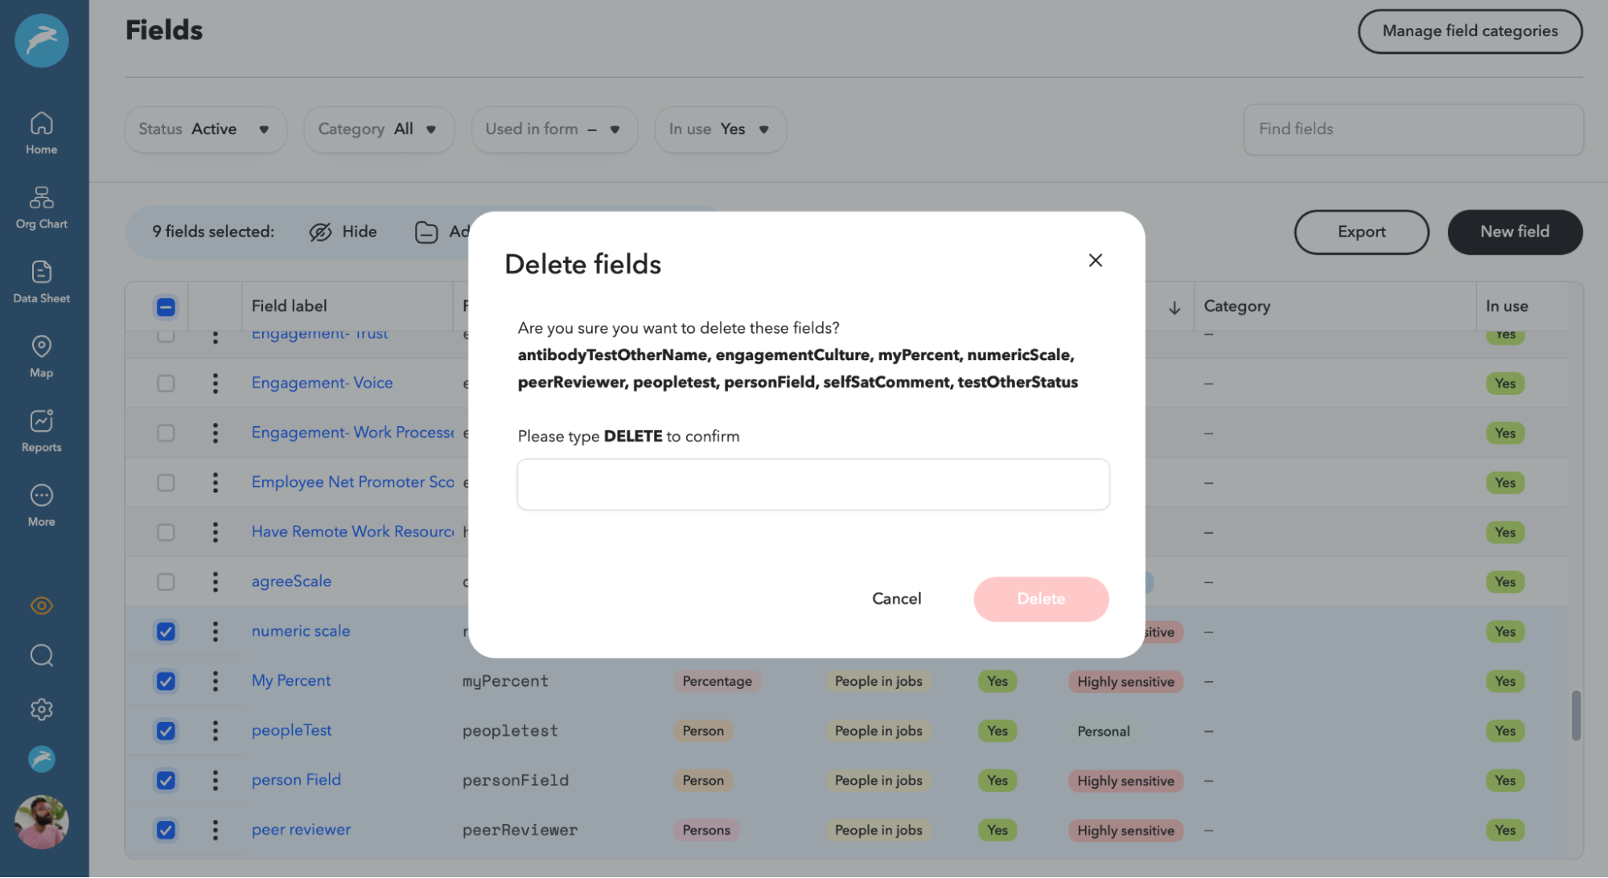Open the In use filter dropdown

tap(720, 129)
